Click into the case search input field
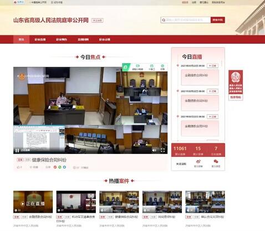This screenshot has height=231, width=265. 186,20
